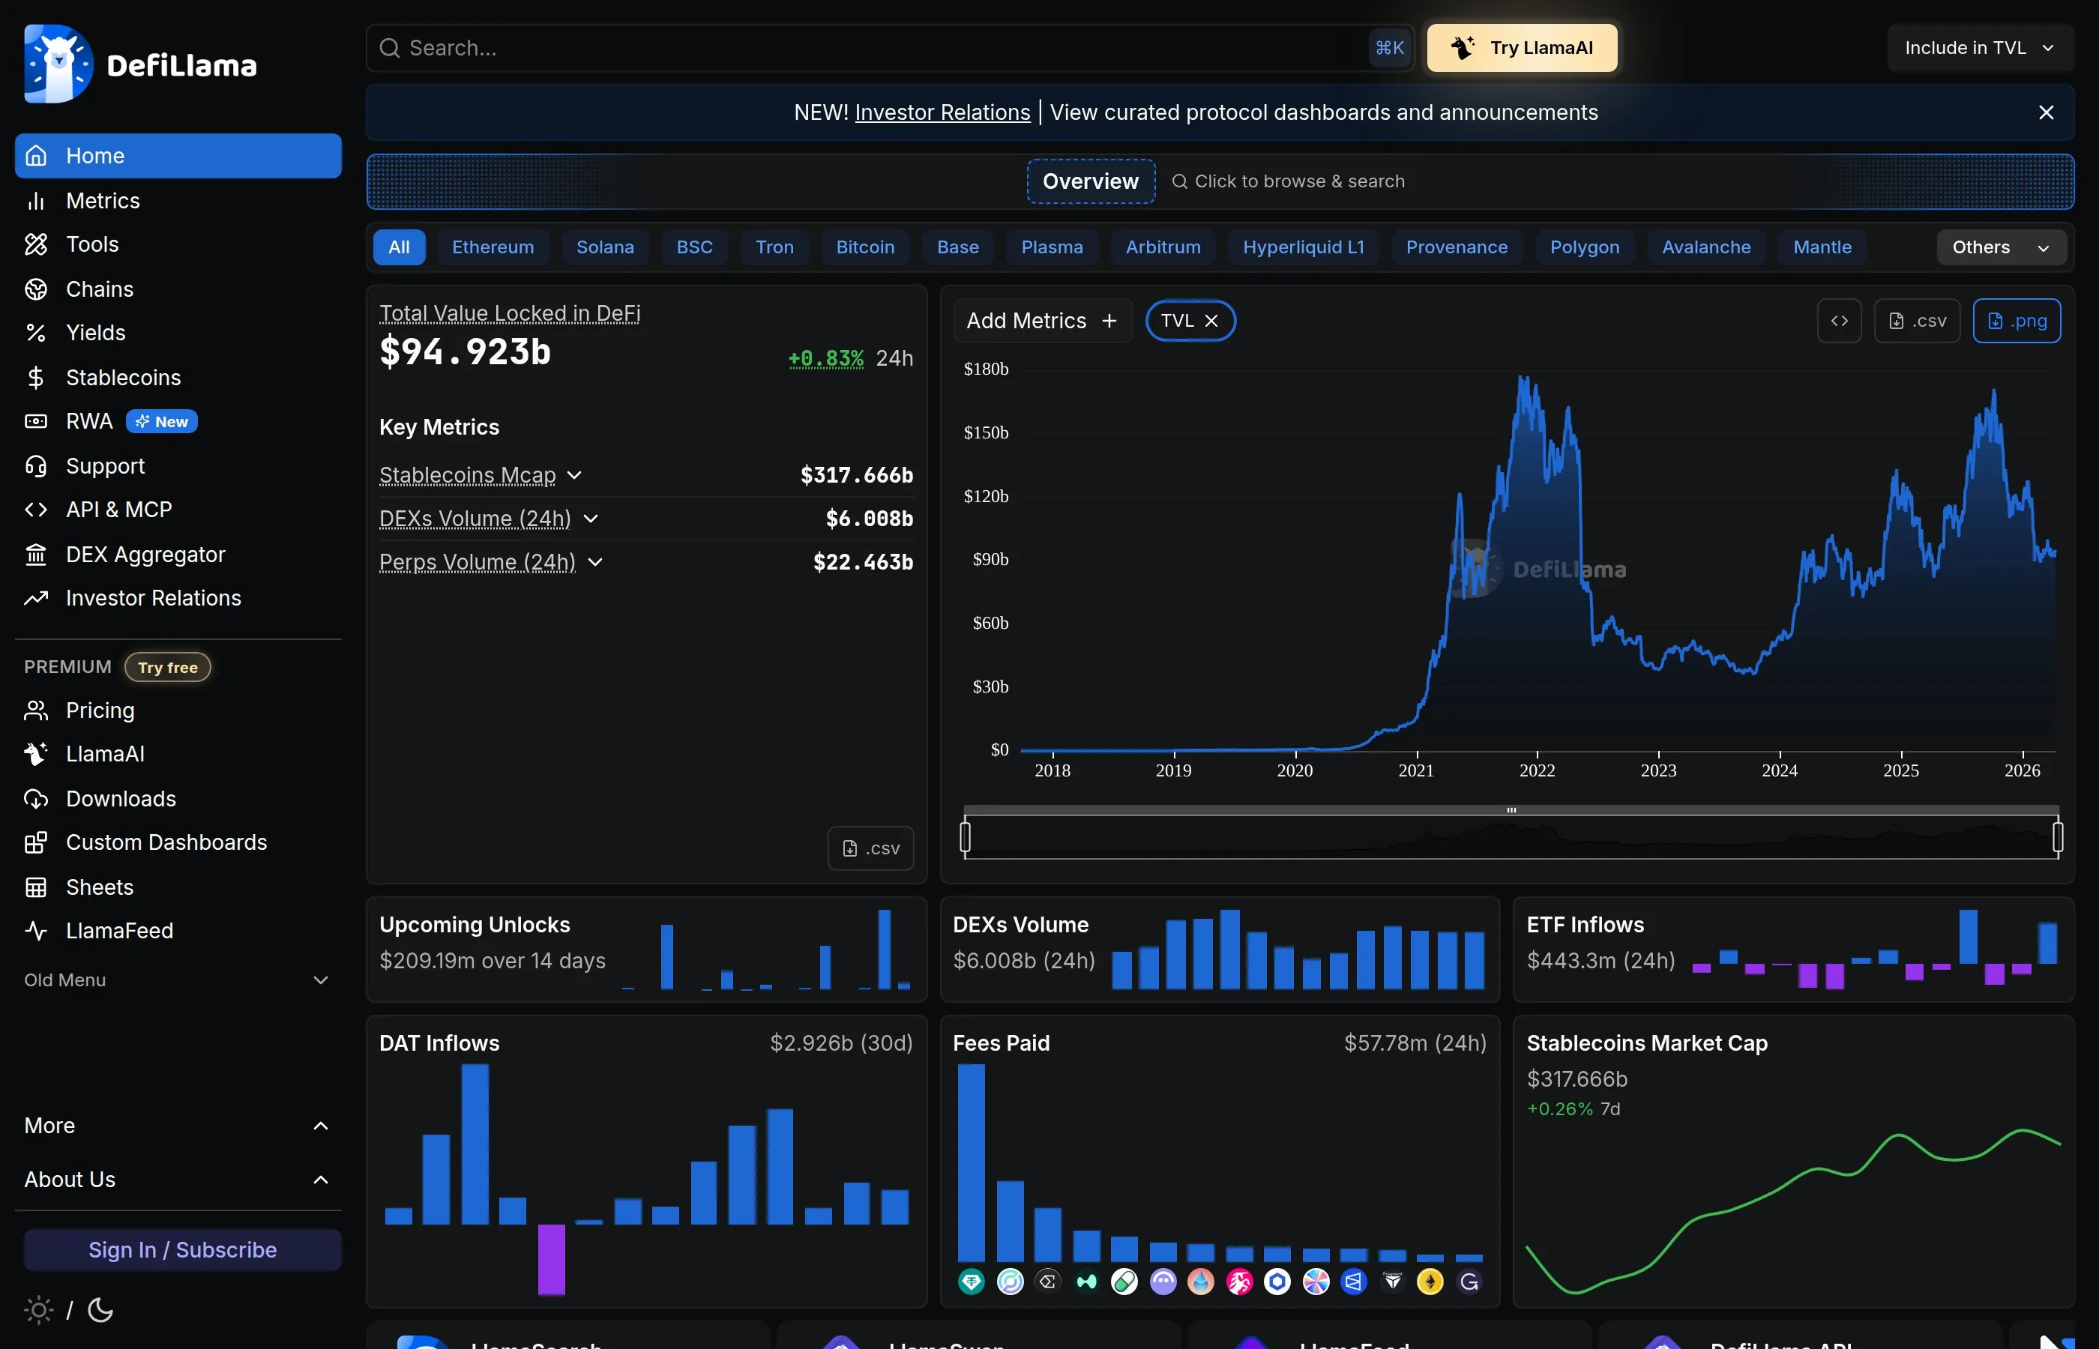Image resolution: width=2099 pixels, height=1349 pixels.
Task: Expand the Old Menu section
Action: coord(178,980)
